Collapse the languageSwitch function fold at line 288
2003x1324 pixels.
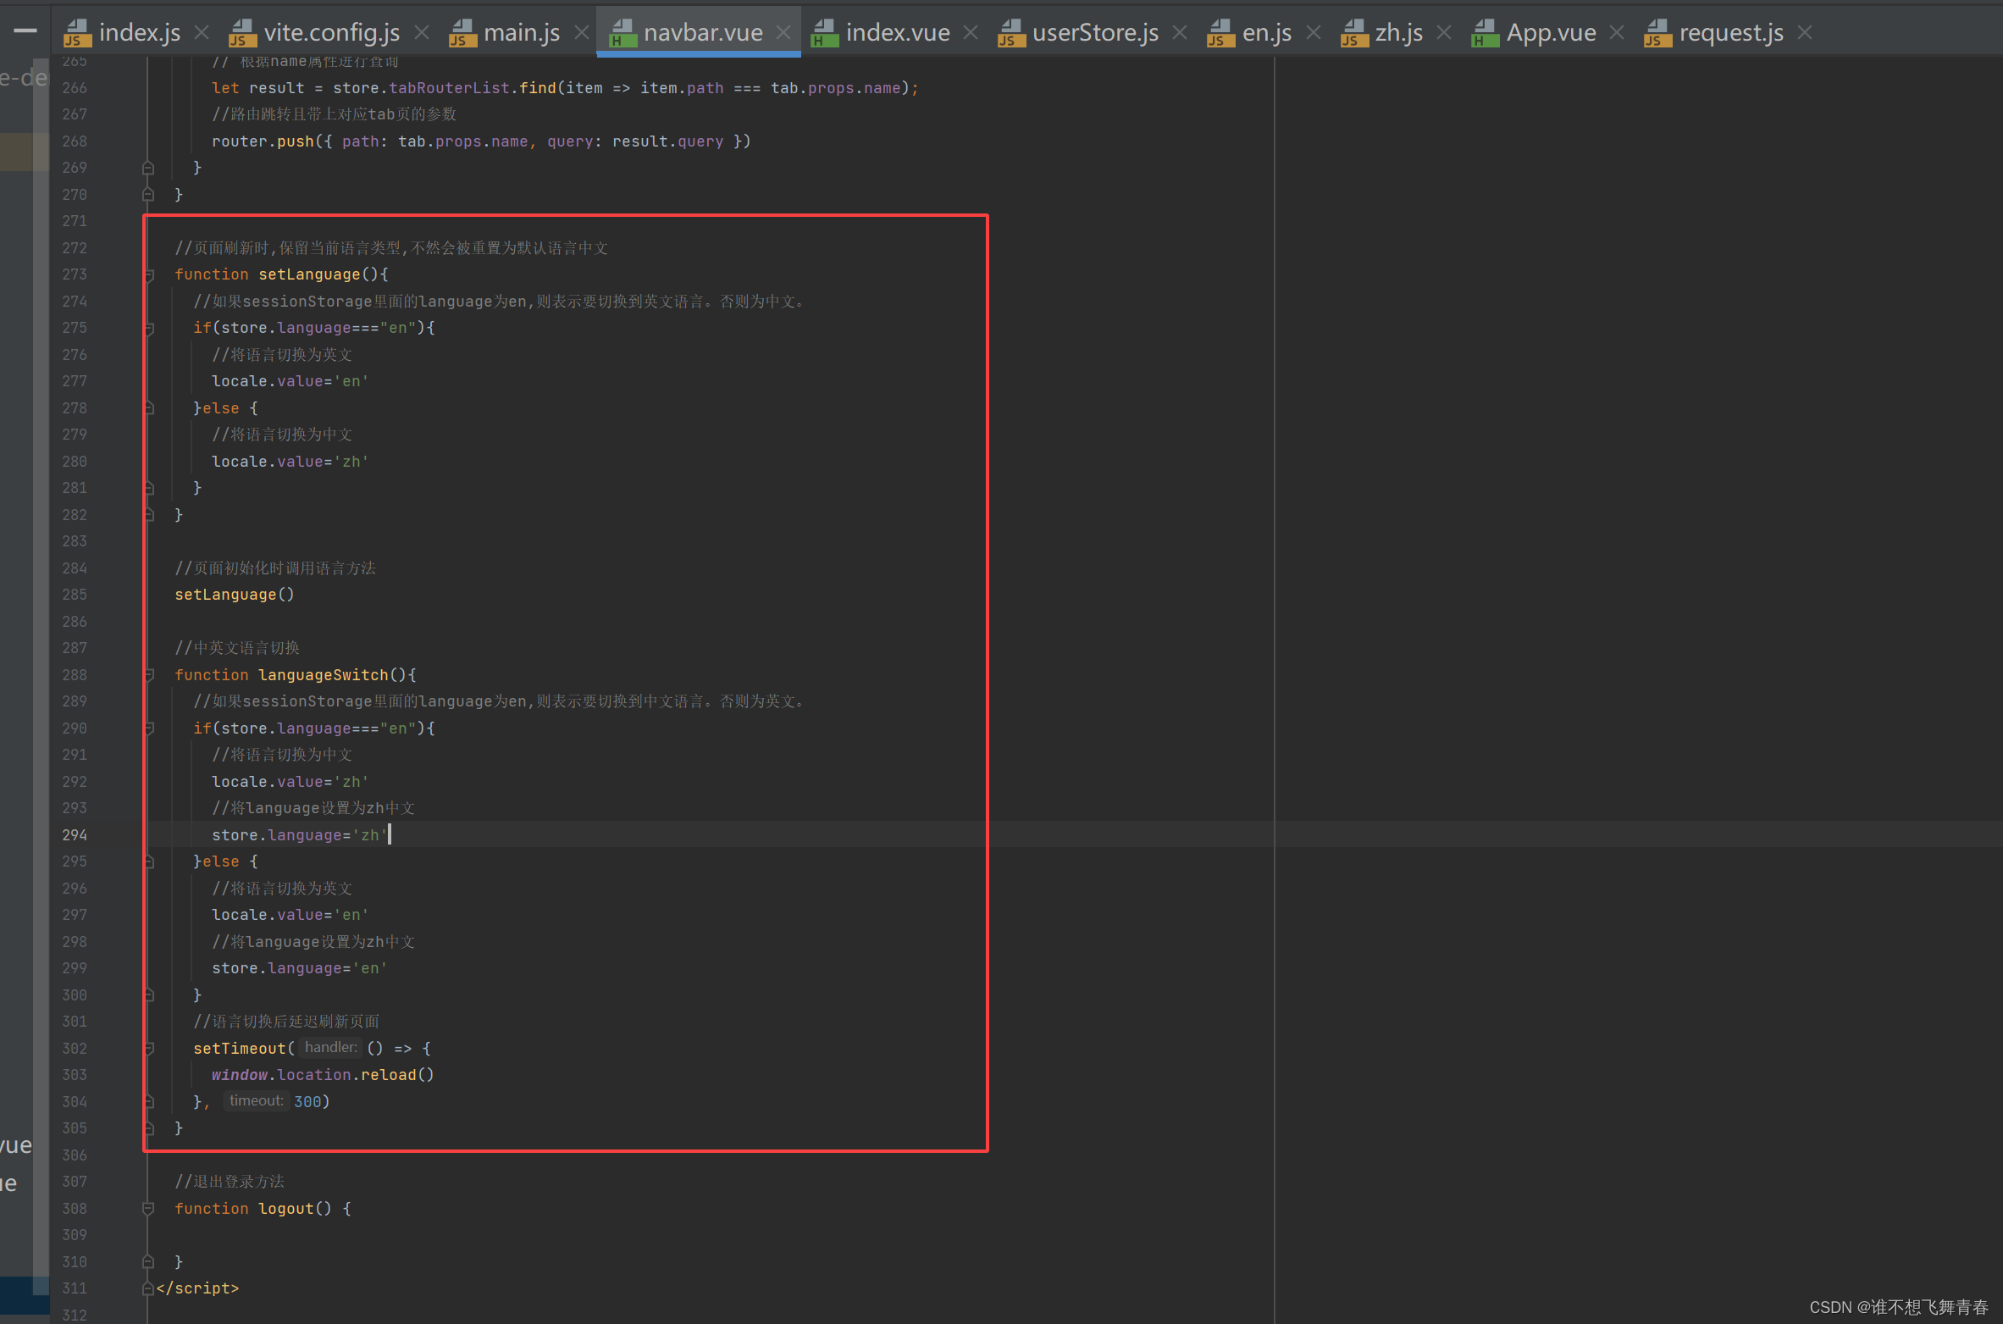click(x=148, y=675)
